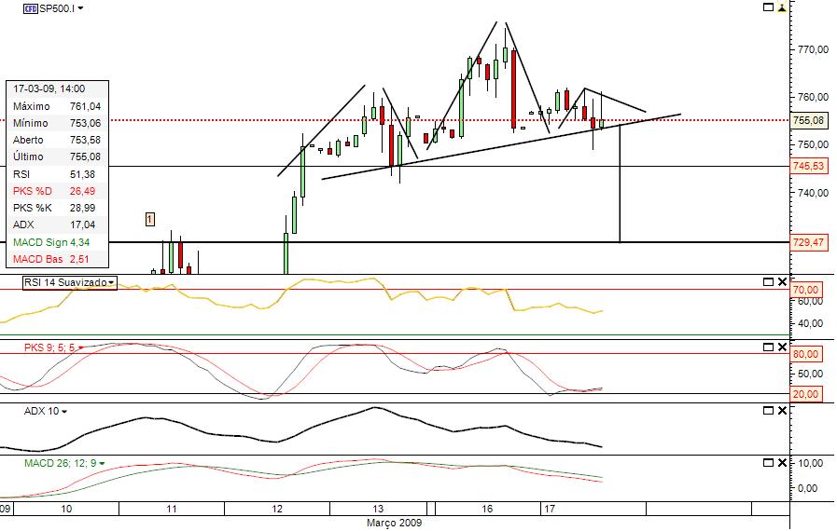This screenshot has width=837, height=531.
Task: Click the 740,00 price axis label
Action: click(813, 193)
